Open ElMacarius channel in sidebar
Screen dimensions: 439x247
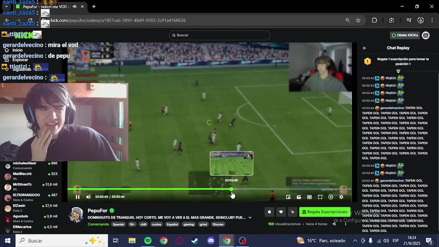click(31, 229)
